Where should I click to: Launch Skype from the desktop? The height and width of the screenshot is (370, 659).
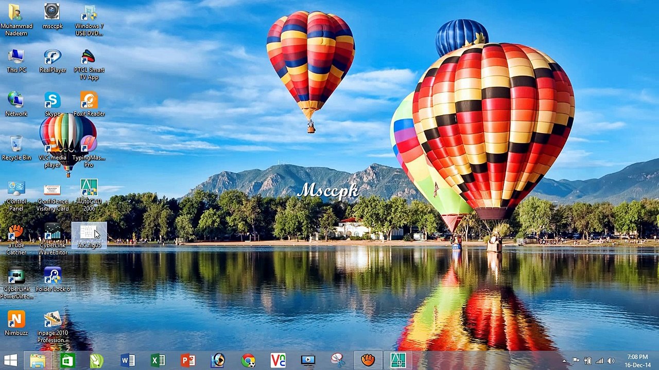(x=52, y=104)
